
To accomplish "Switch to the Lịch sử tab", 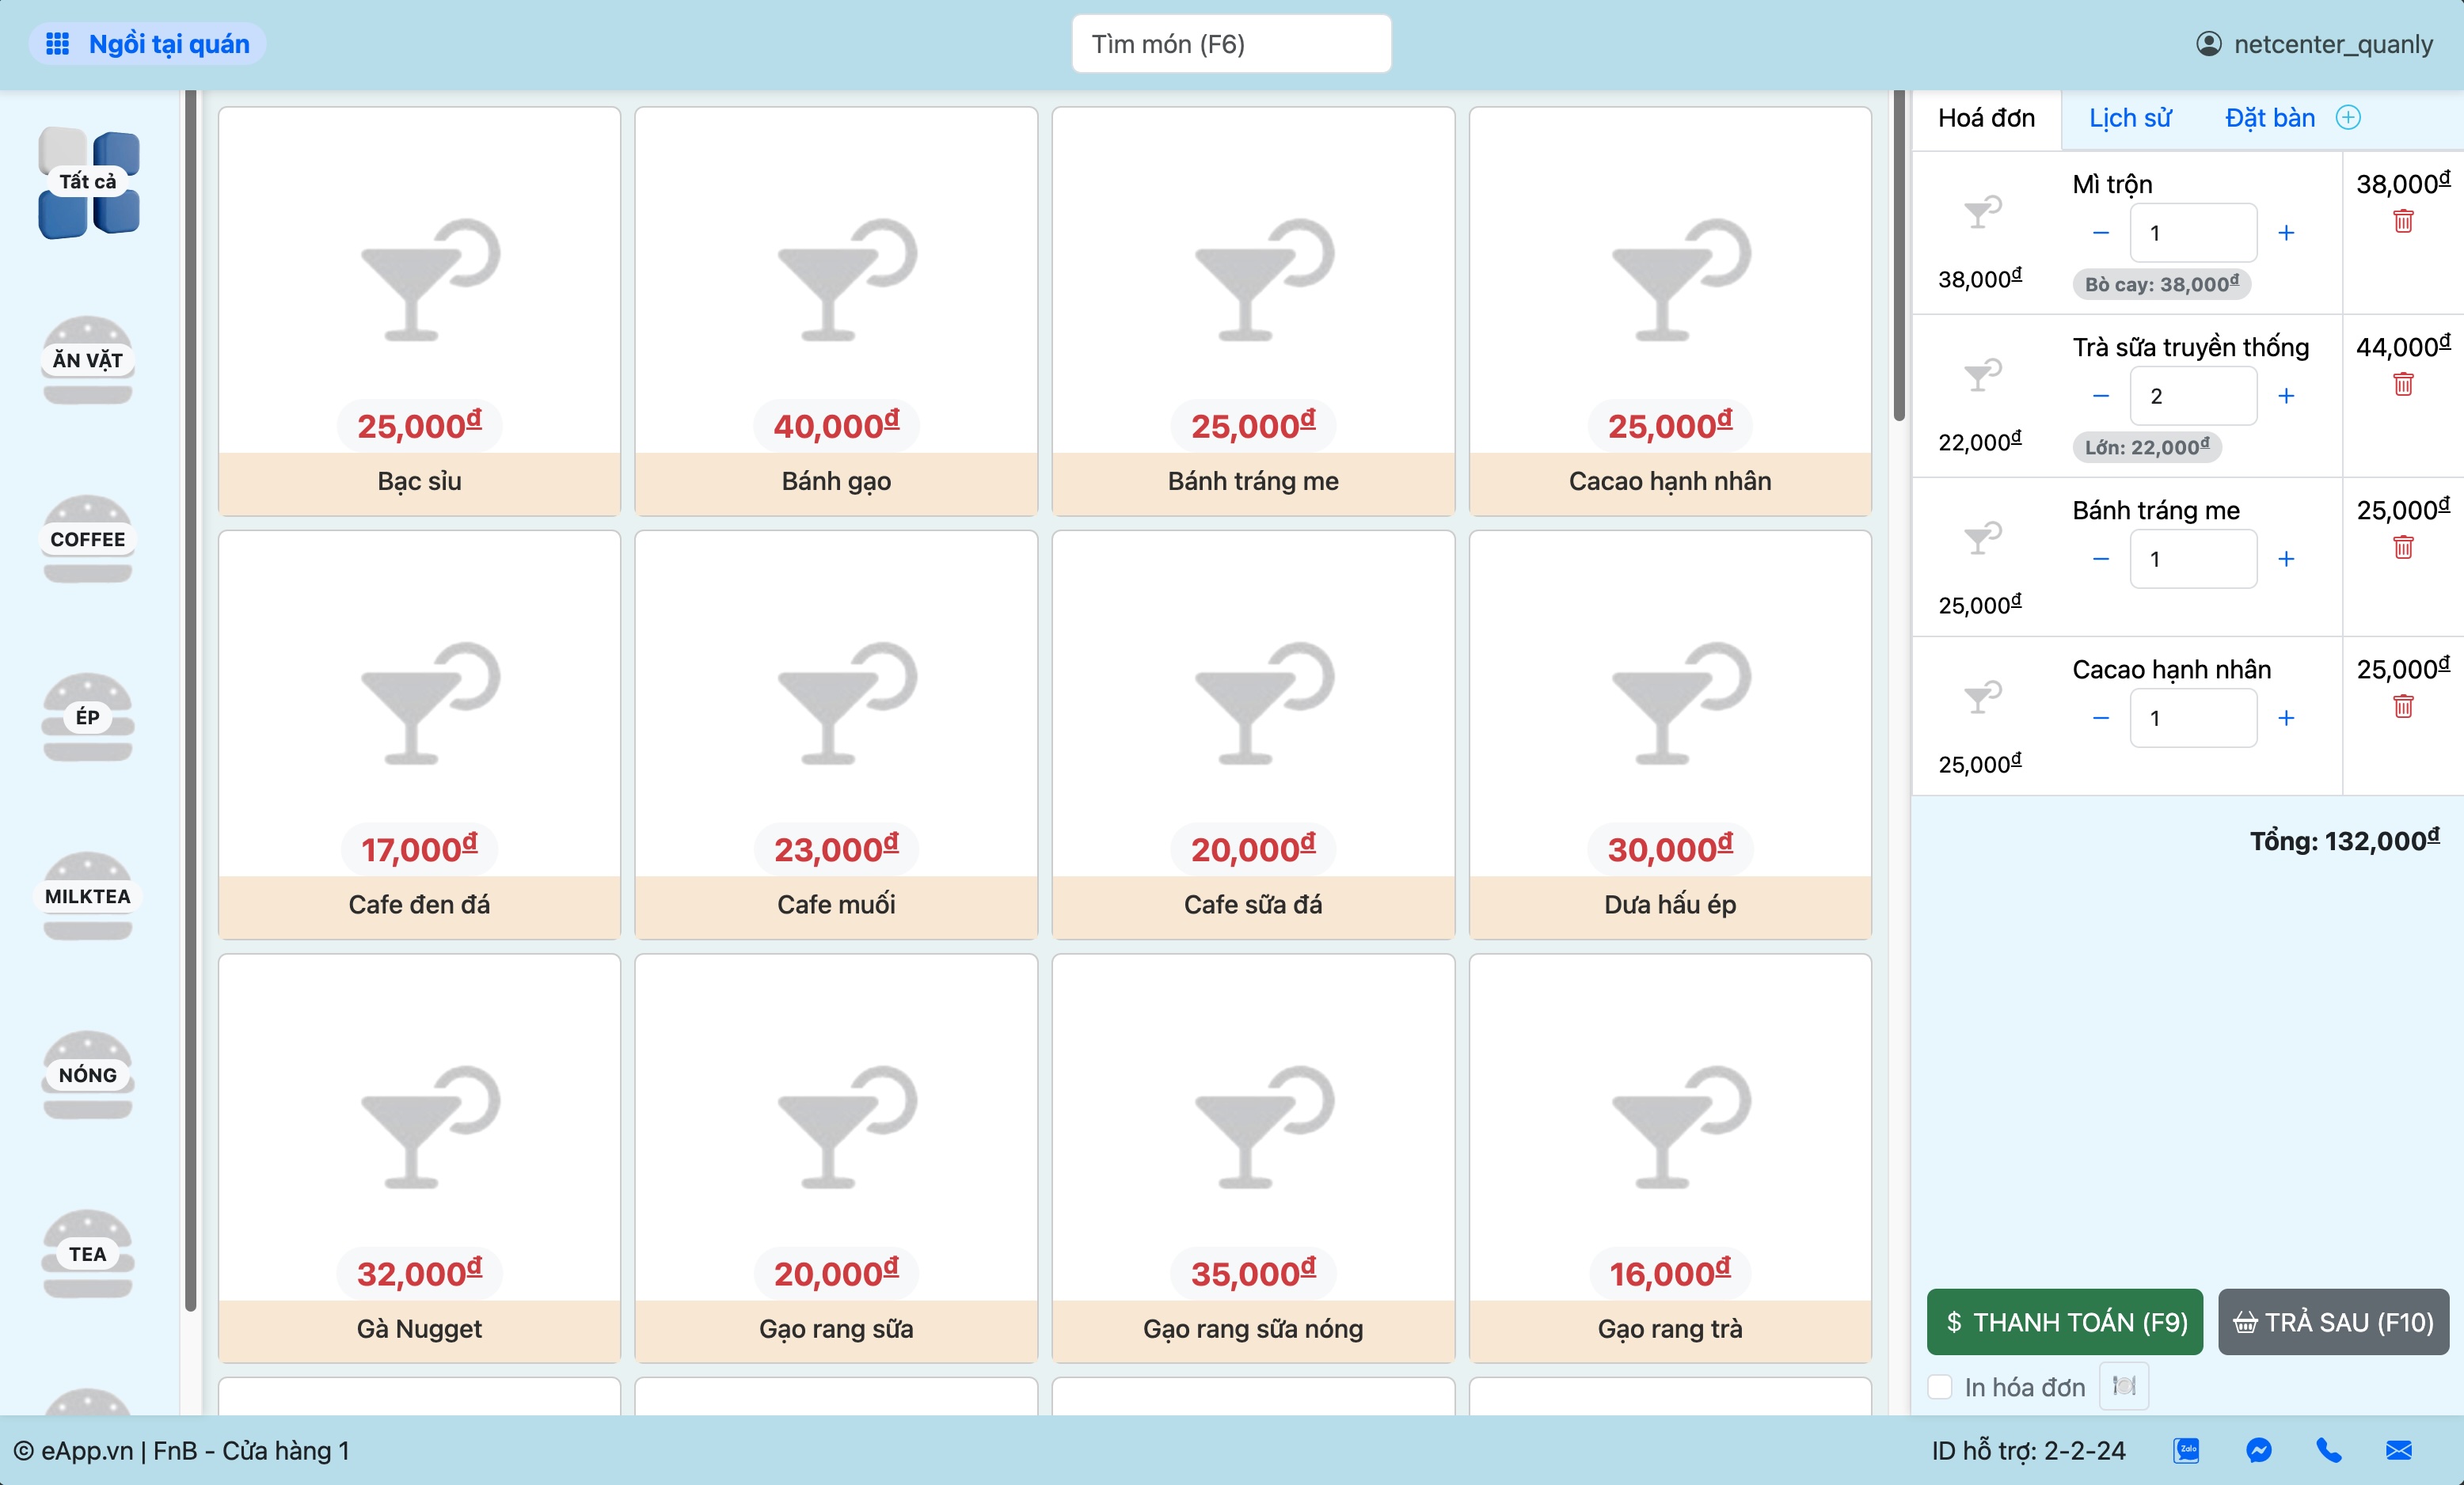I will tap(2130, 119).
